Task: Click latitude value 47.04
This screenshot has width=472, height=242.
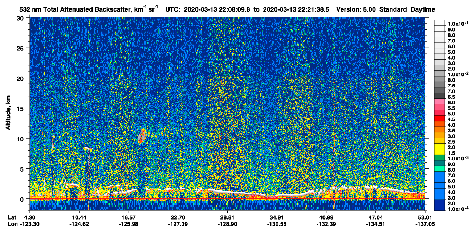Action: pos(375,217)
